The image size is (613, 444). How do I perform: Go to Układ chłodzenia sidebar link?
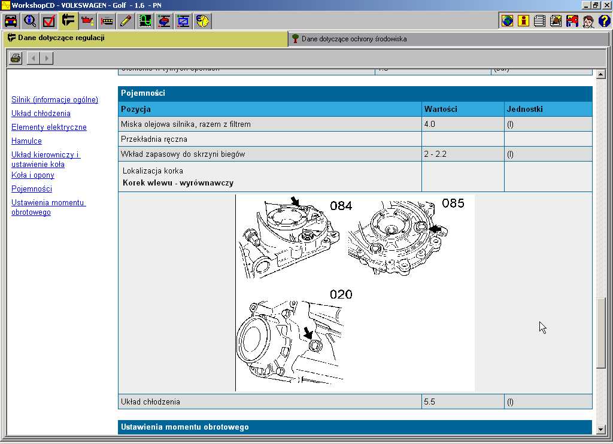(41, 114)
